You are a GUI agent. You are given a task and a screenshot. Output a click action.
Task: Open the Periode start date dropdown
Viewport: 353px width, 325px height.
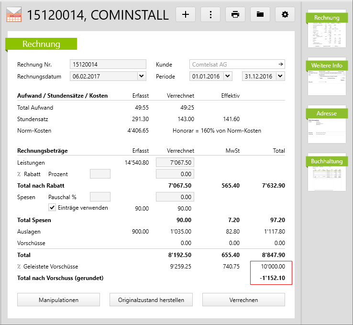227,76
